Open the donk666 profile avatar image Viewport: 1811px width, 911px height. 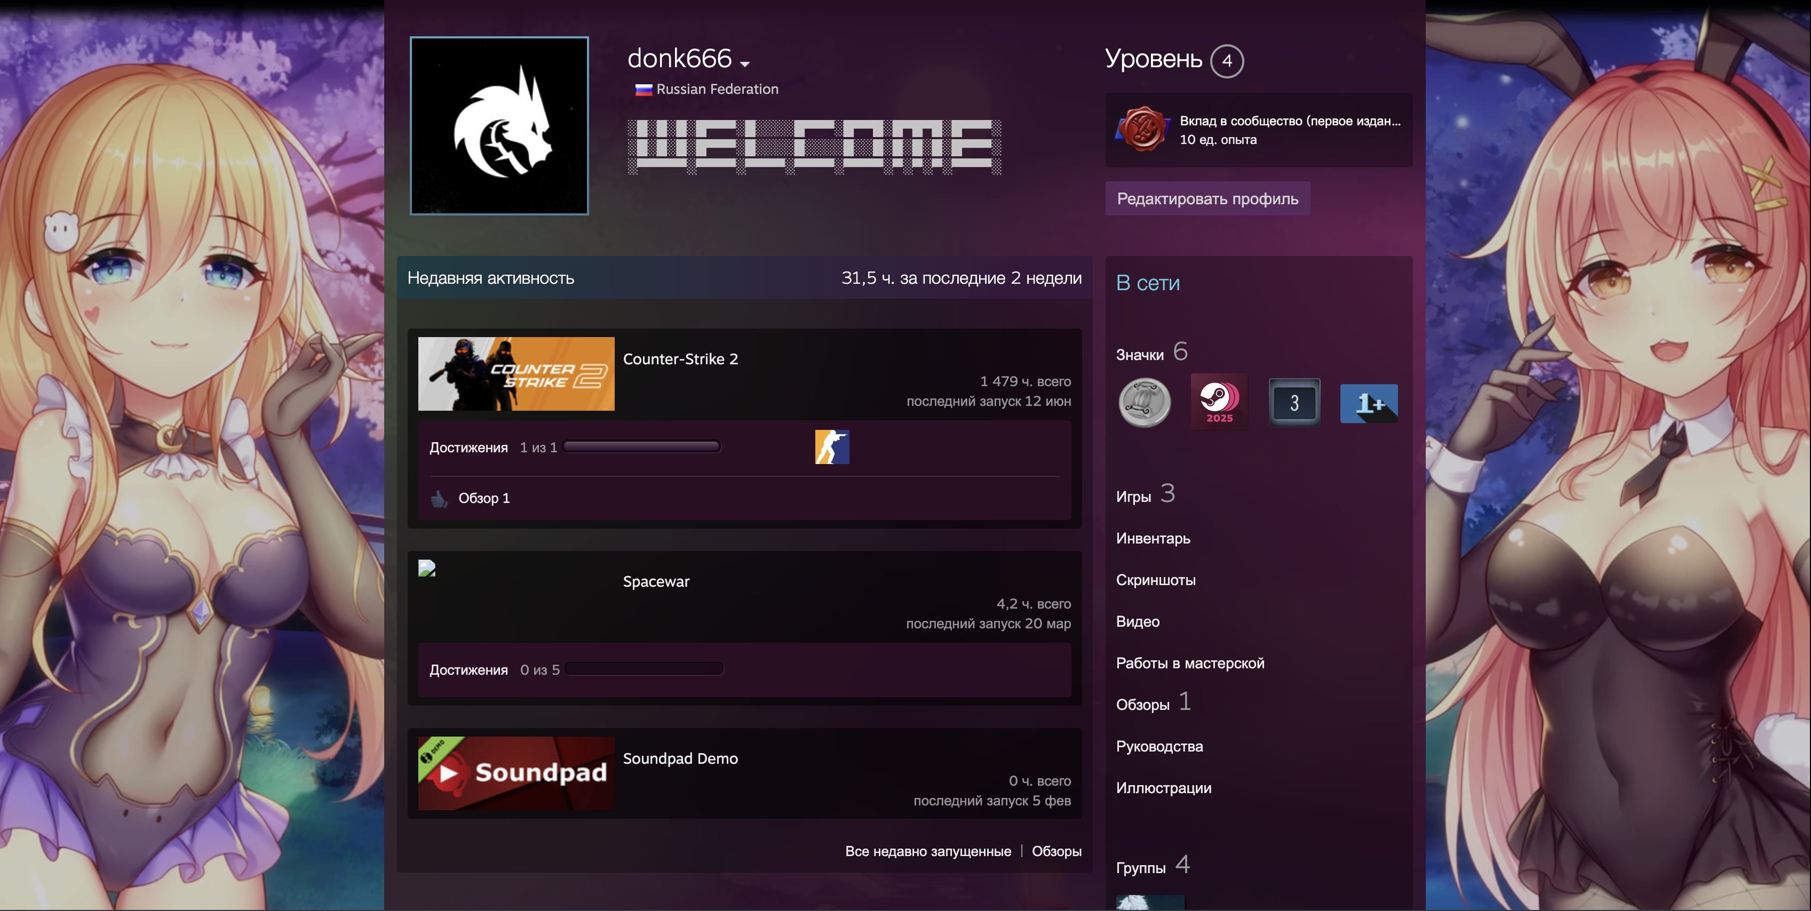[499, 126]
